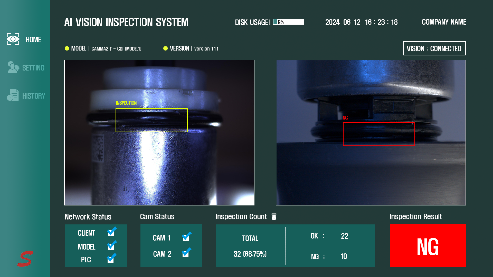
Task: Click the yellow VERSION indicator dot
Action: click(166, 48)
